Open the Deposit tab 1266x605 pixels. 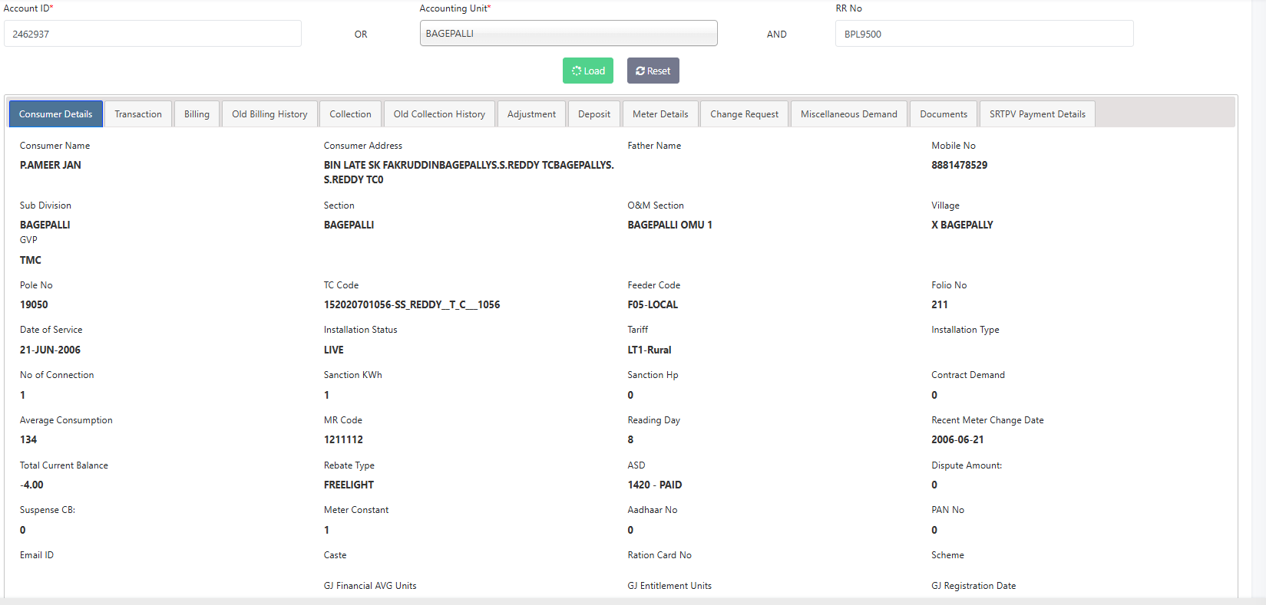point(594,114)
